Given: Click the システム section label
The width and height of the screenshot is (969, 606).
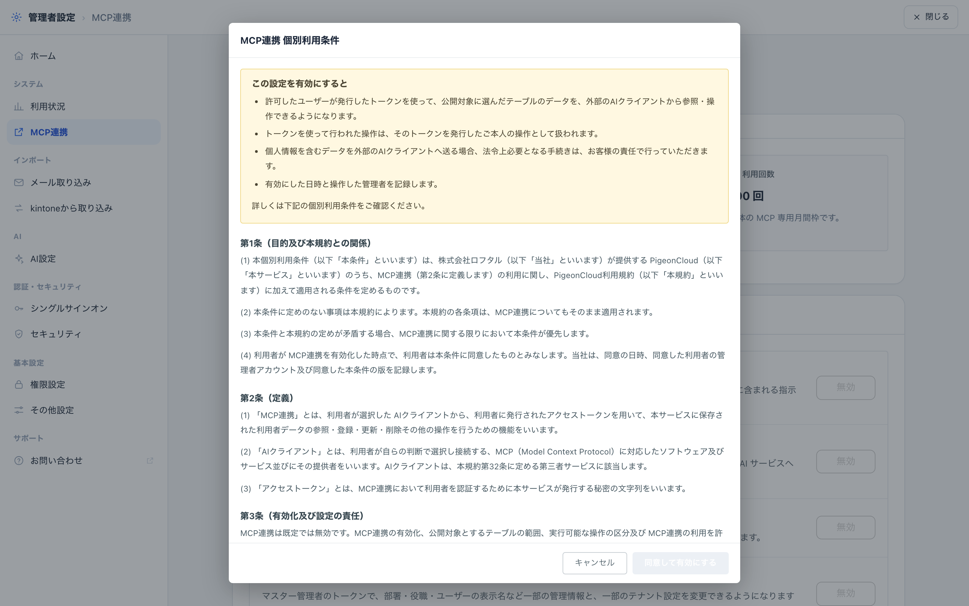Looking at the screenshot, I should [x=28, y=84].
